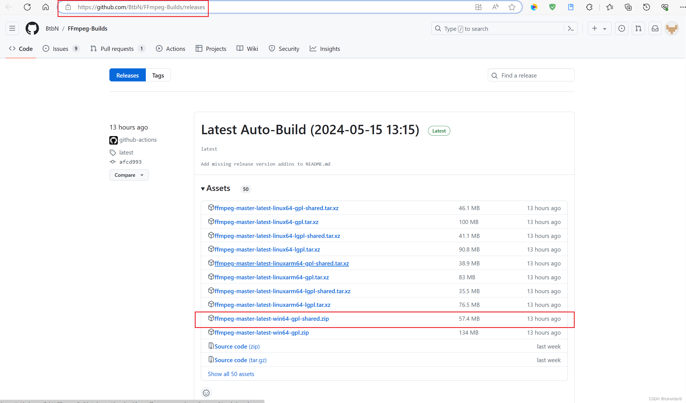Add a reaction with smiley icon
Image resolution: width=686 pixels, height=403 pixels.
(x=206, y=393)
